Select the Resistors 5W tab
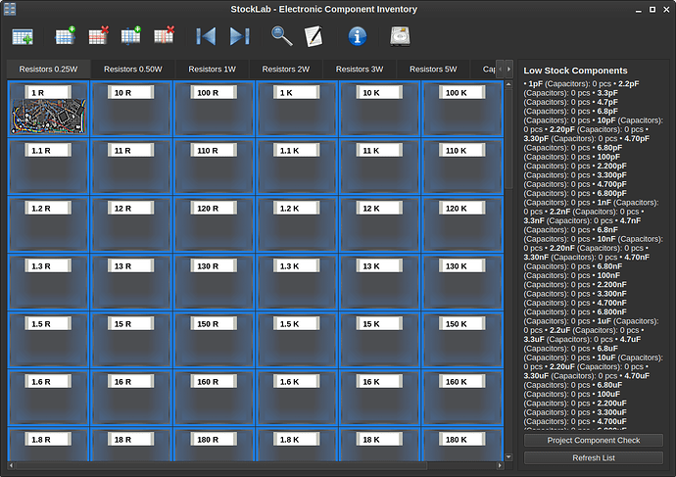This screenshot has height=477, width=676. pos(433,70)
